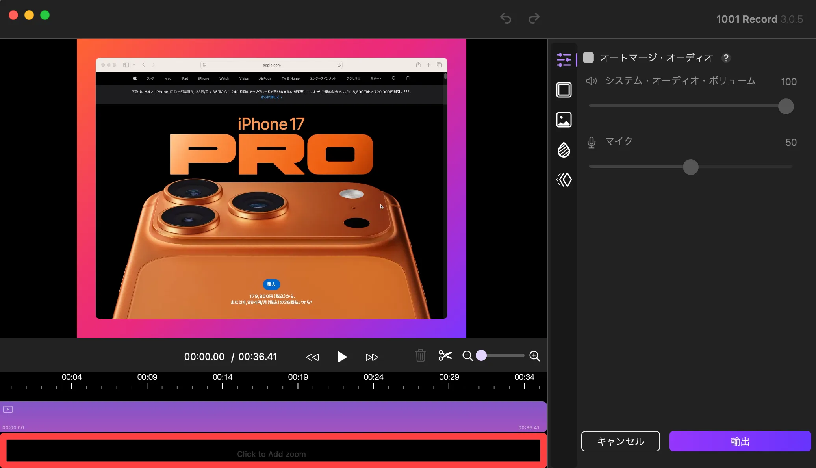Select the scissors cut tool
The height and width of the screenshot is (468, 816).
pos(445,356)
